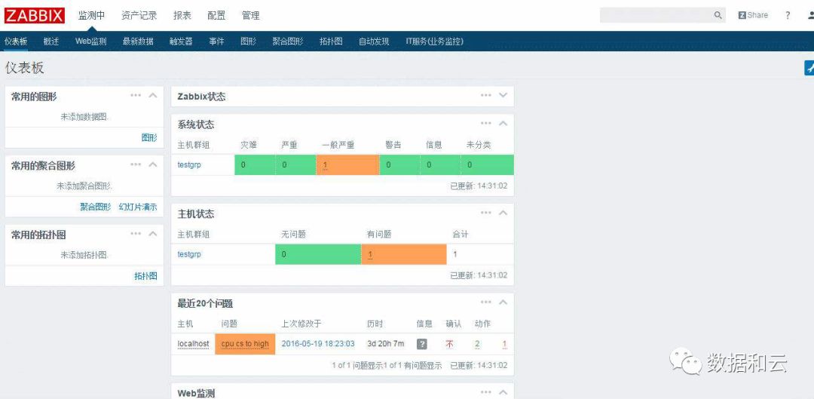Screen dimensions: 814x399
Task: Click the green 灾难 count cell
Action: coord(255,164)
